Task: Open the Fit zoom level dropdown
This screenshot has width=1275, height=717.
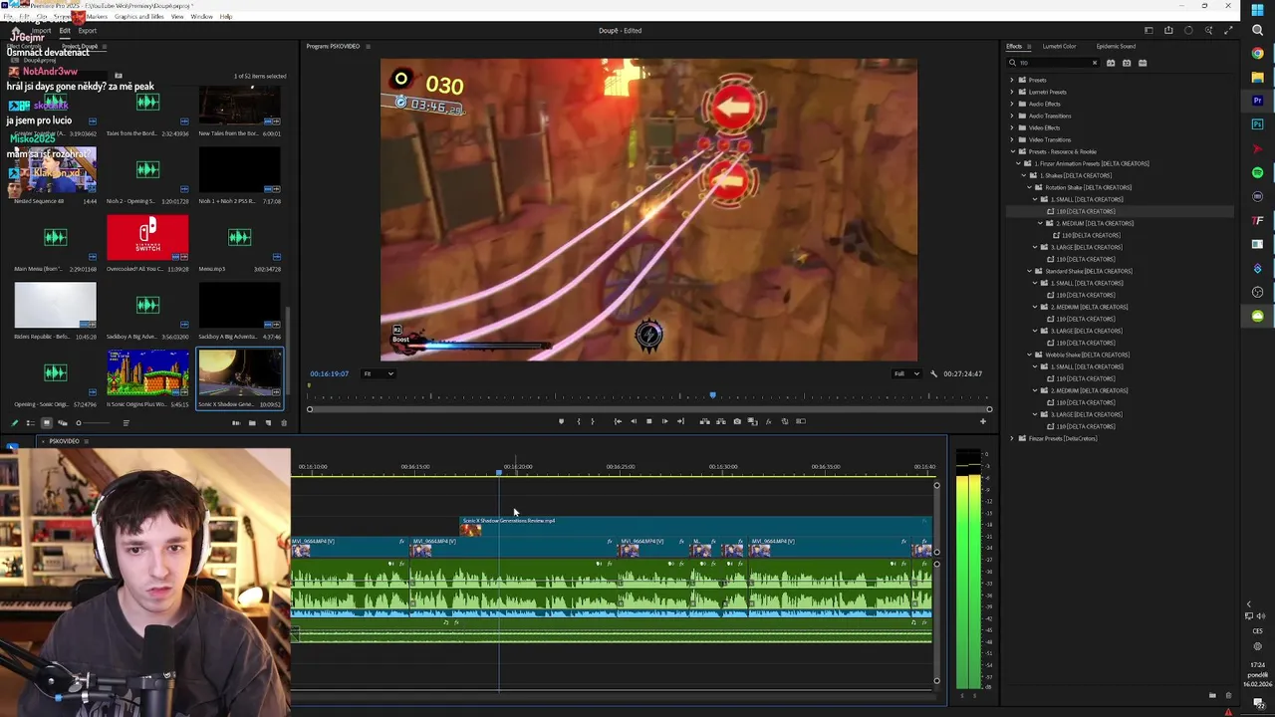Action: [x=379, y=373]
